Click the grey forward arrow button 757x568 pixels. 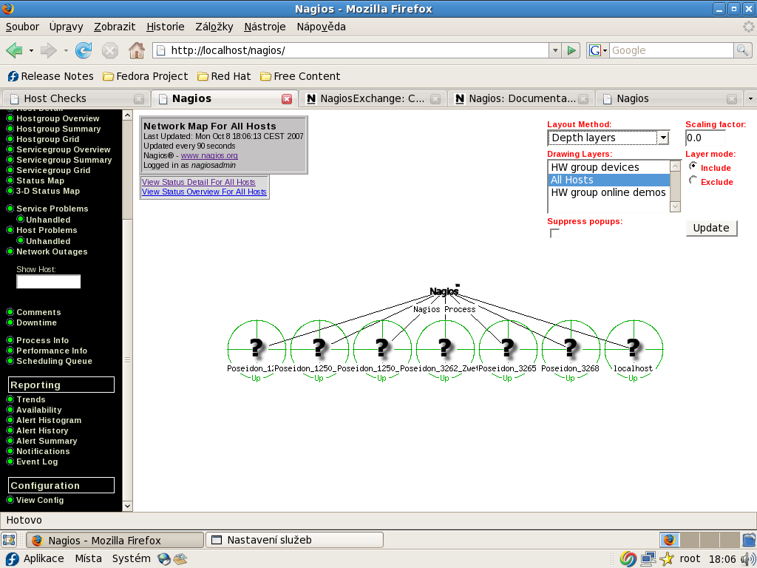(x=48, y=50)
